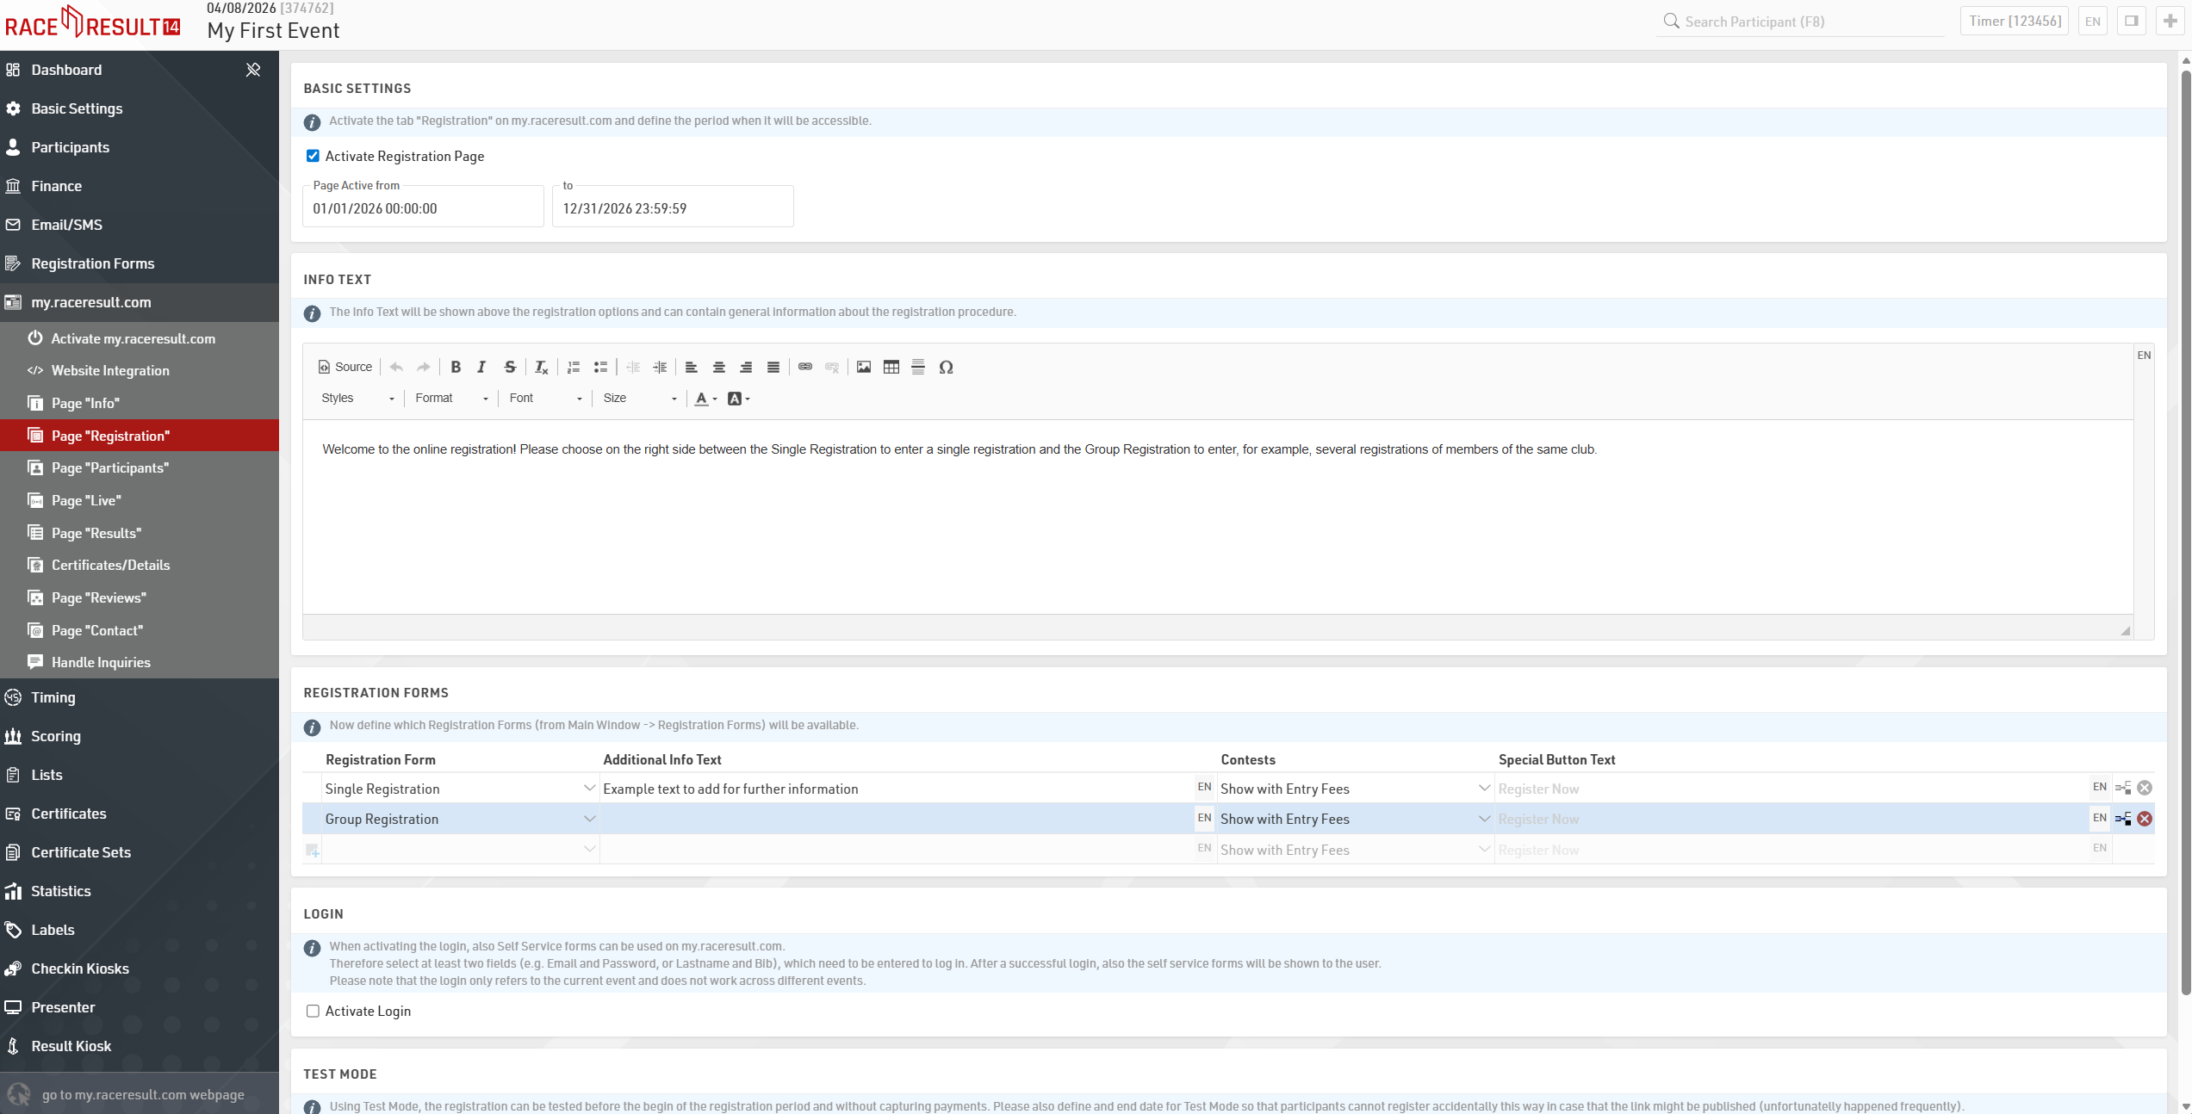This screenshot has width=2192, height=1114.
Task: Open Contests dropdown for Group Registration
Action: (x=1484, y=819)
